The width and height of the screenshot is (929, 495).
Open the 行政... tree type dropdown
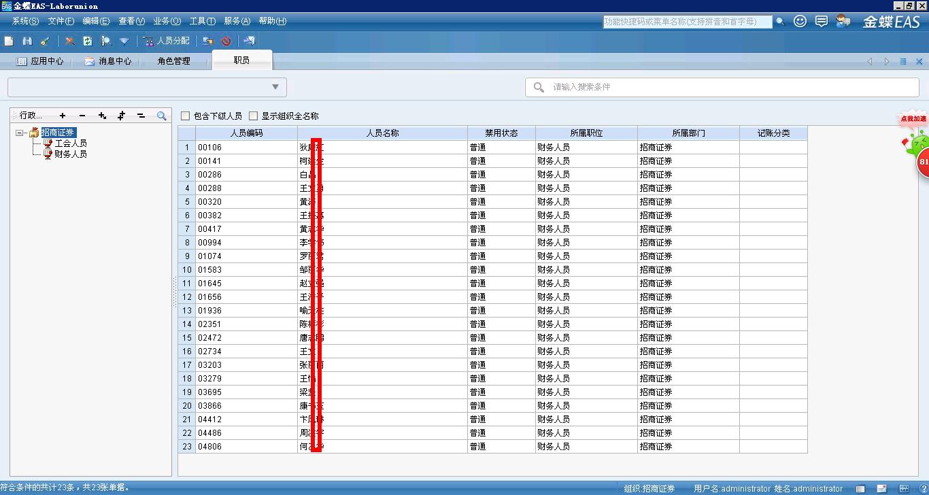click(x=30, y=116)
